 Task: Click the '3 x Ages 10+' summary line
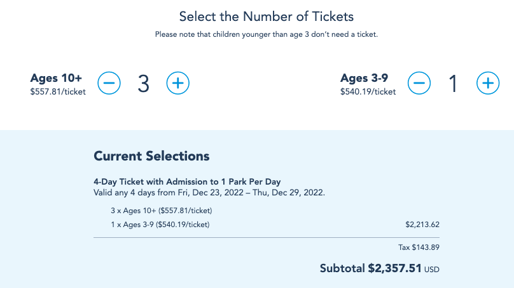click(x=161, y=210)
